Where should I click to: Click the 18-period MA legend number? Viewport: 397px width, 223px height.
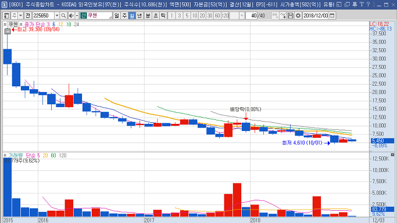(69, 24)
